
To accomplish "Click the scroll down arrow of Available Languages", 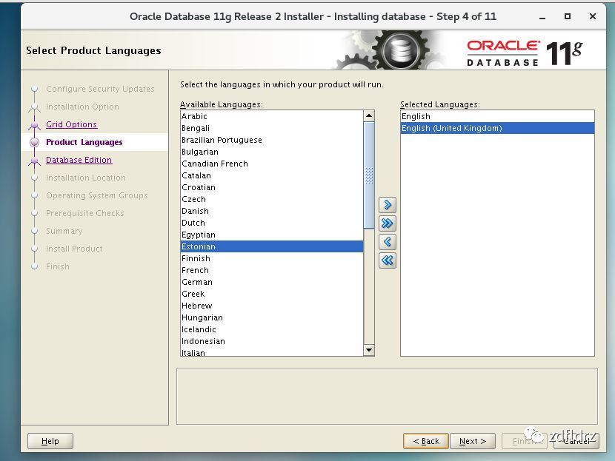I will coord(369,350).
